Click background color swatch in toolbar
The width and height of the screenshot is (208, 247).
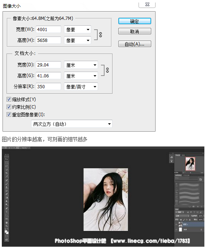point(8,233)
